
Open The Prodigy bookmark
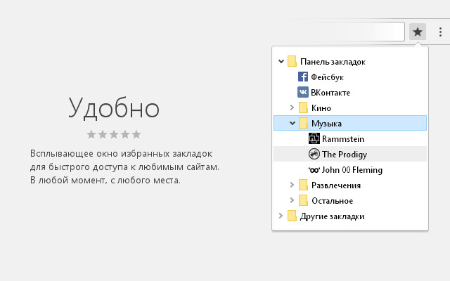pos(345,155)
